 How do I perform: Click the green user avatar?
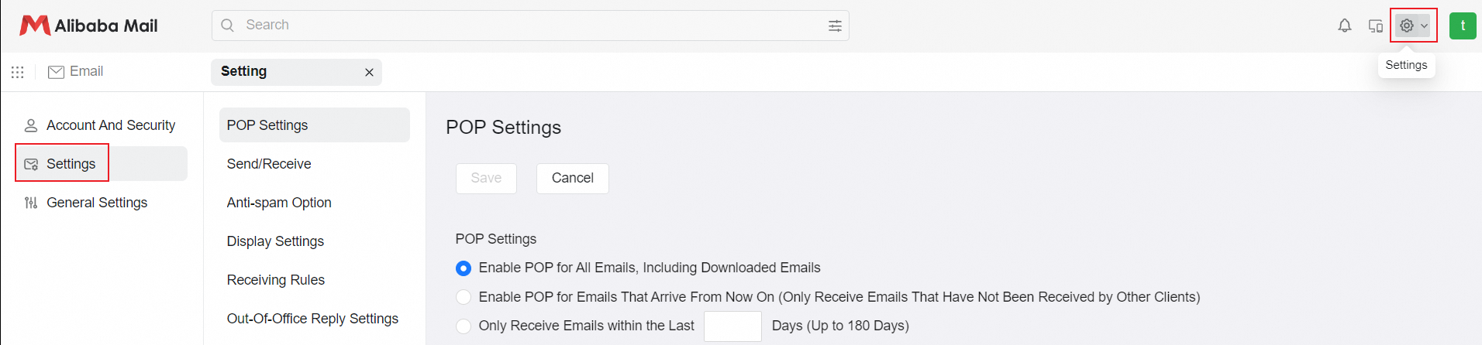tap(1463, 26)
